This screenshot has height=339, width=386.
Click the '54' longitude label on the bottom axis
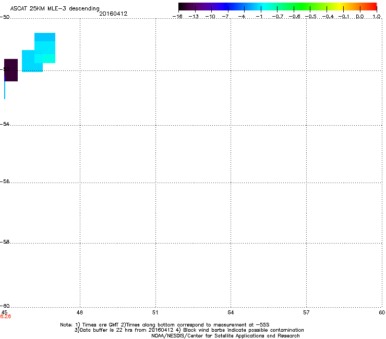pyautogui.click(x=231, y=312)
